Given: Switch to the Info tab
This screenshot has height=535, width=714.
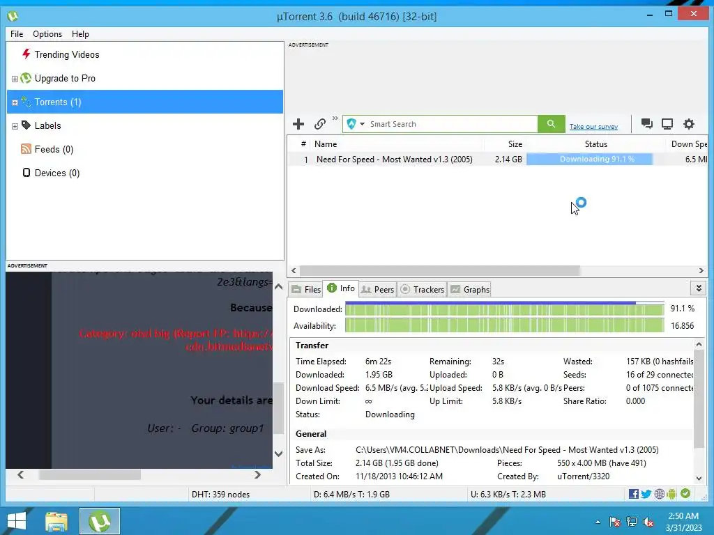Looking at the screenshot, I should (341, 288).
